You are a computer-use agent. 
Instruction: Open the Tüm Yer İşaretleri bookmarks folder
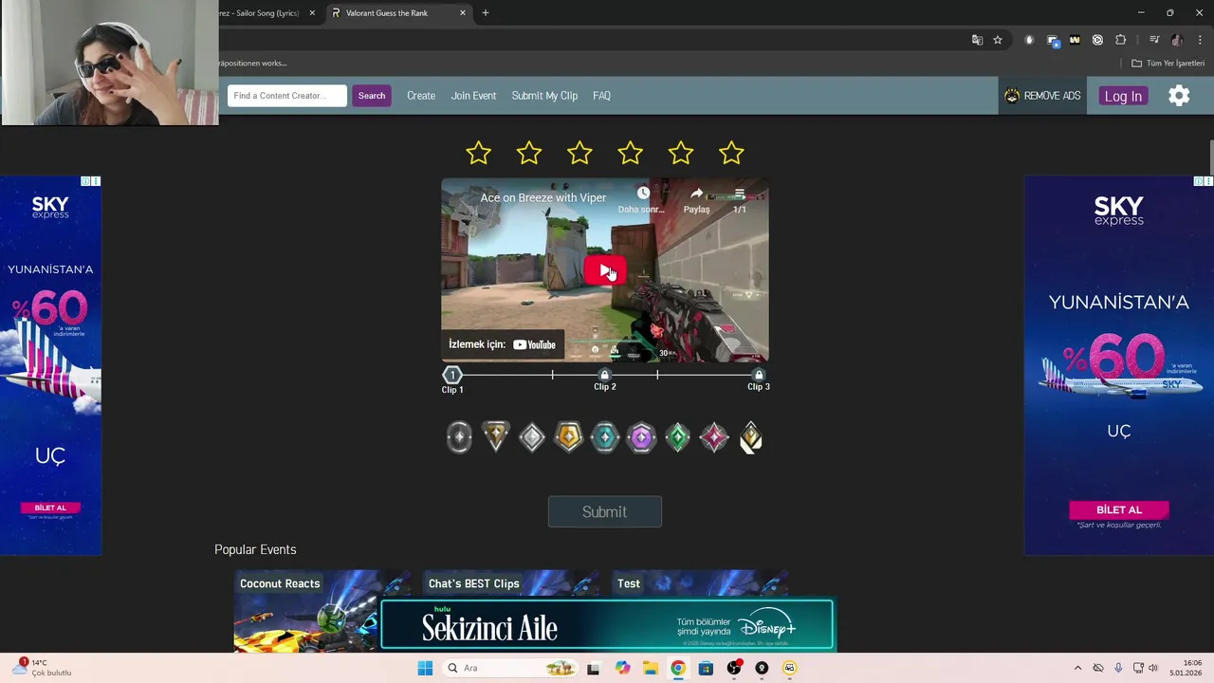1168,64
